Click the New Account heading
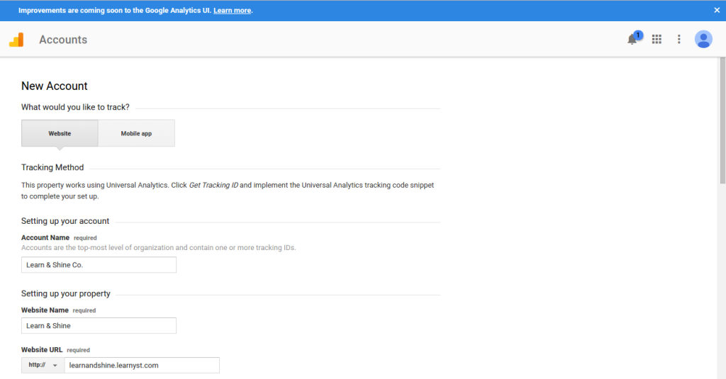Image resolution: width=726 pixels, height=379 pixels. (x=54, y=86)
